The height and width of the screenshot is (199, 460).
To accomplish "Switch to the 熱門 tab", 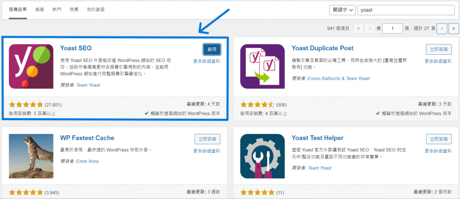I will click(x=57, y=10).
